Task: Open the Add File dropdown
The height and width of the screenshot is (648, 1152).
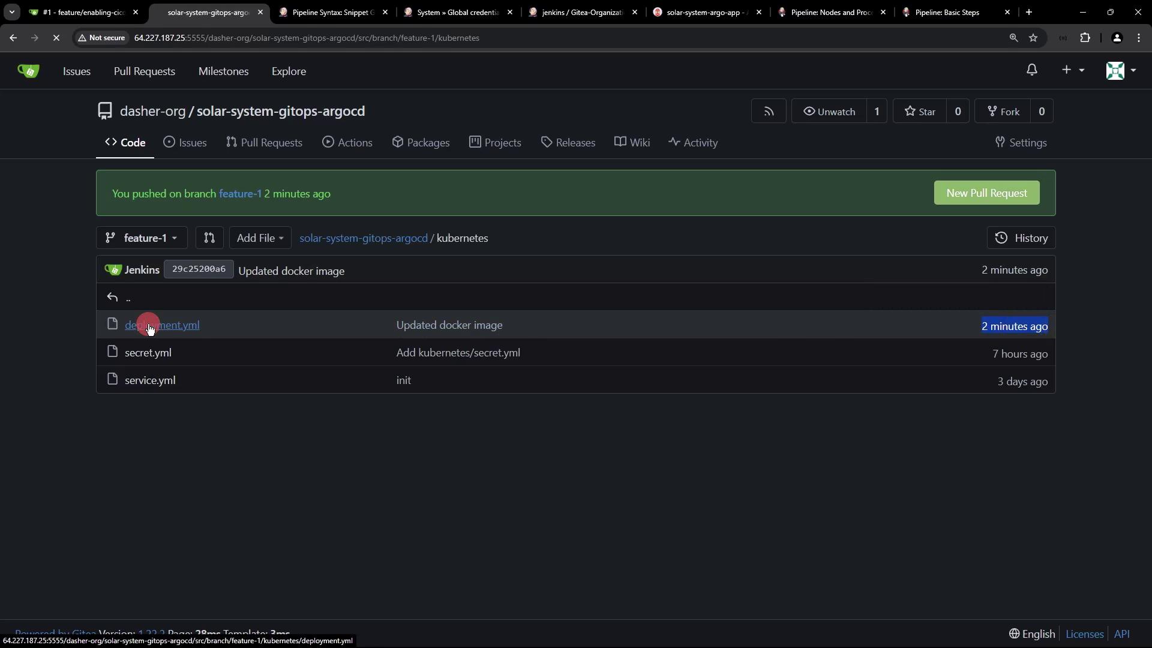Action: [x=260, y=238]
